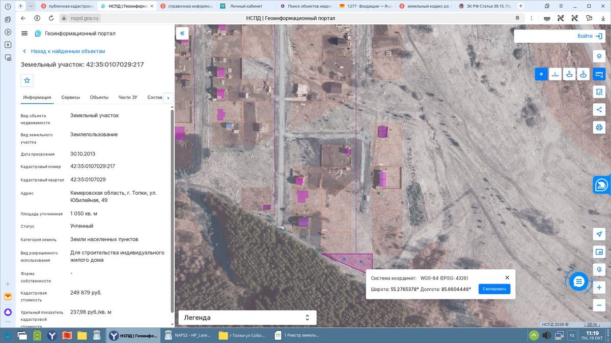Close the coordinates popup
611x343 pixels.
coord(507,278)
